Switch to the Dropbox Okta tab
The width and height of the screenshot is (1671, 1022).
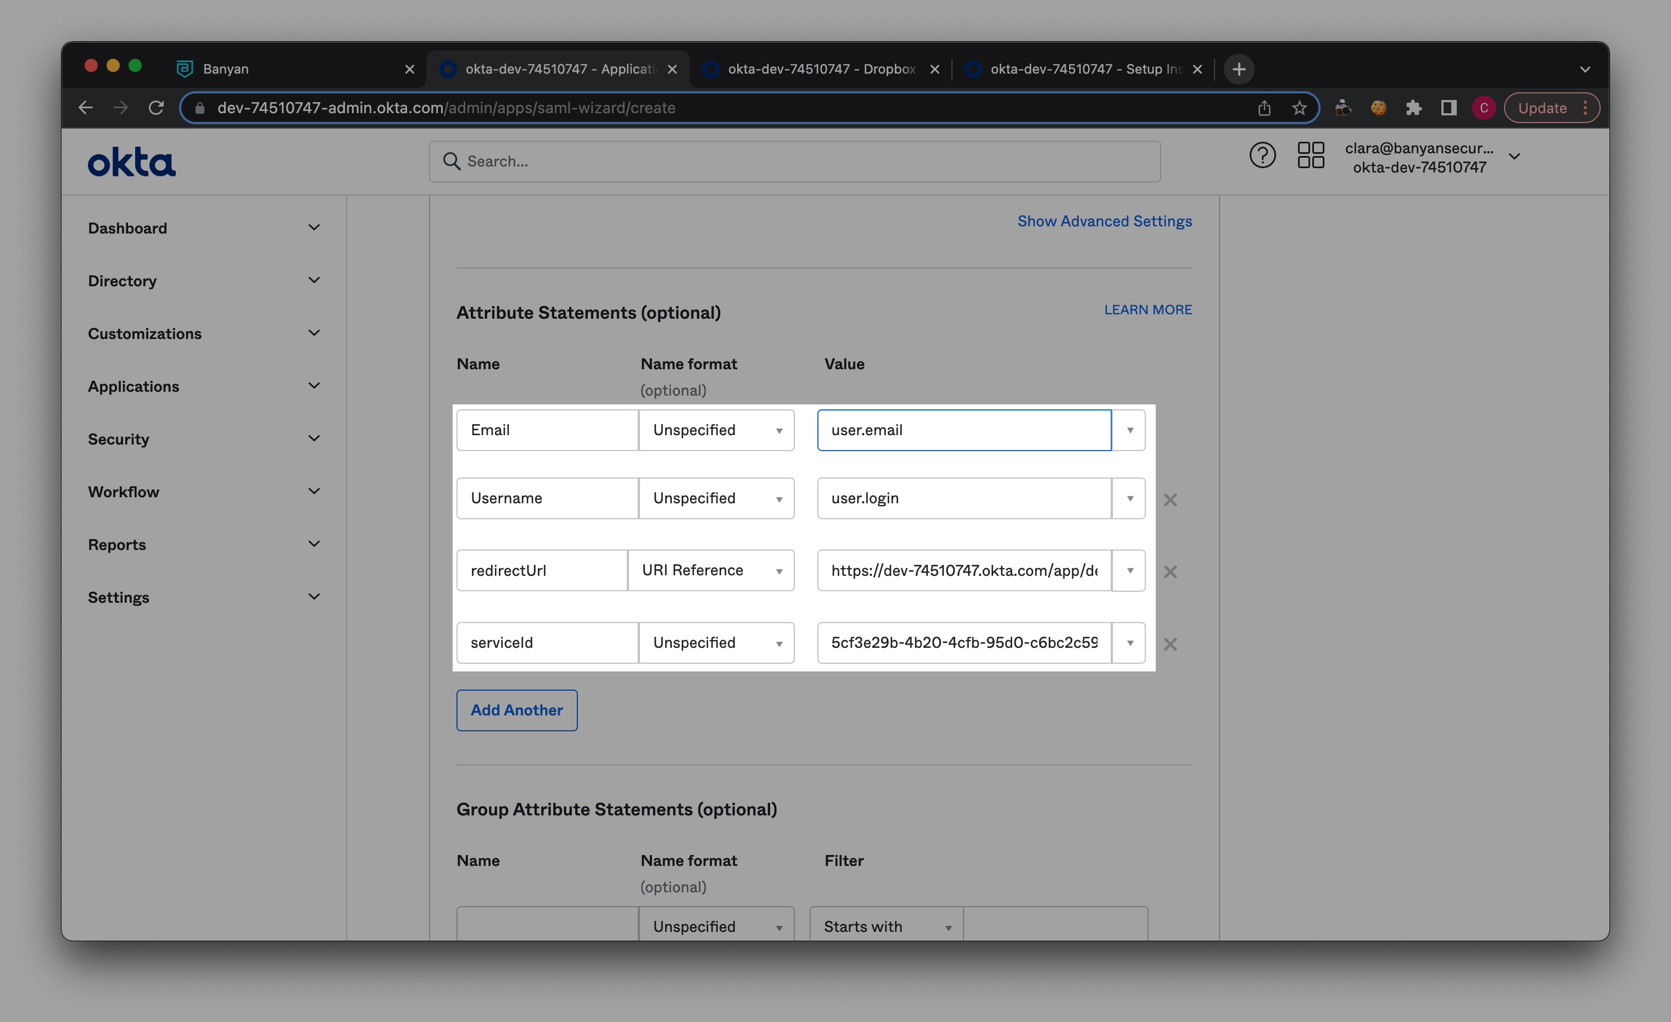click(x=821, y=69)
